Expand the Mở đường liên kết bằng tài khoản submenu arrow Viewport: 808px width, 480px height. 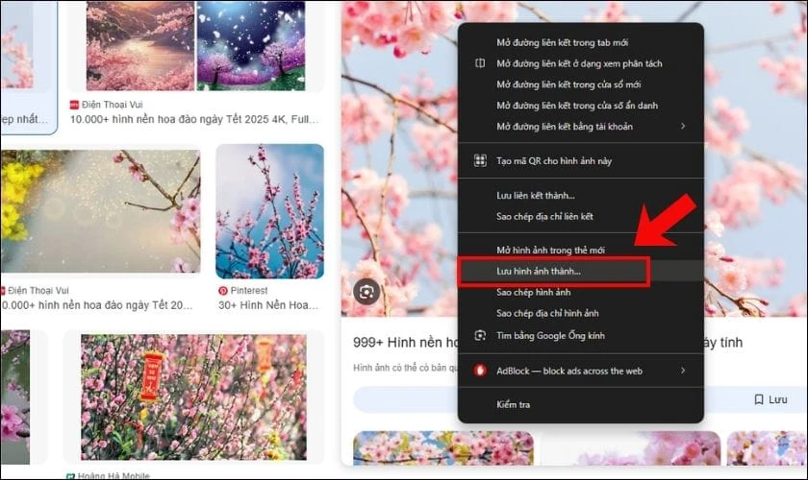[683, 126]
